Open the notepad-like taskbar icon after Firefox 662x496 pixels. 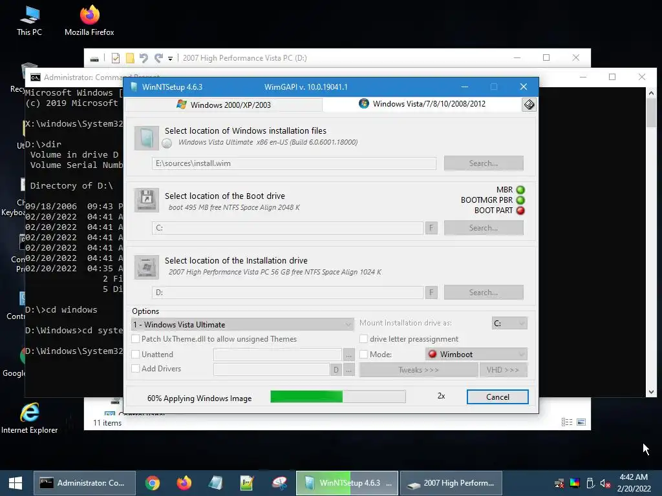click(215, 483)
